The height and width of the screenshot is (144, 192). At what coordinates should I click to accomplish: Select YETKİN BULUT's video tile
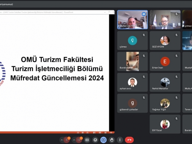pos(165,20)
